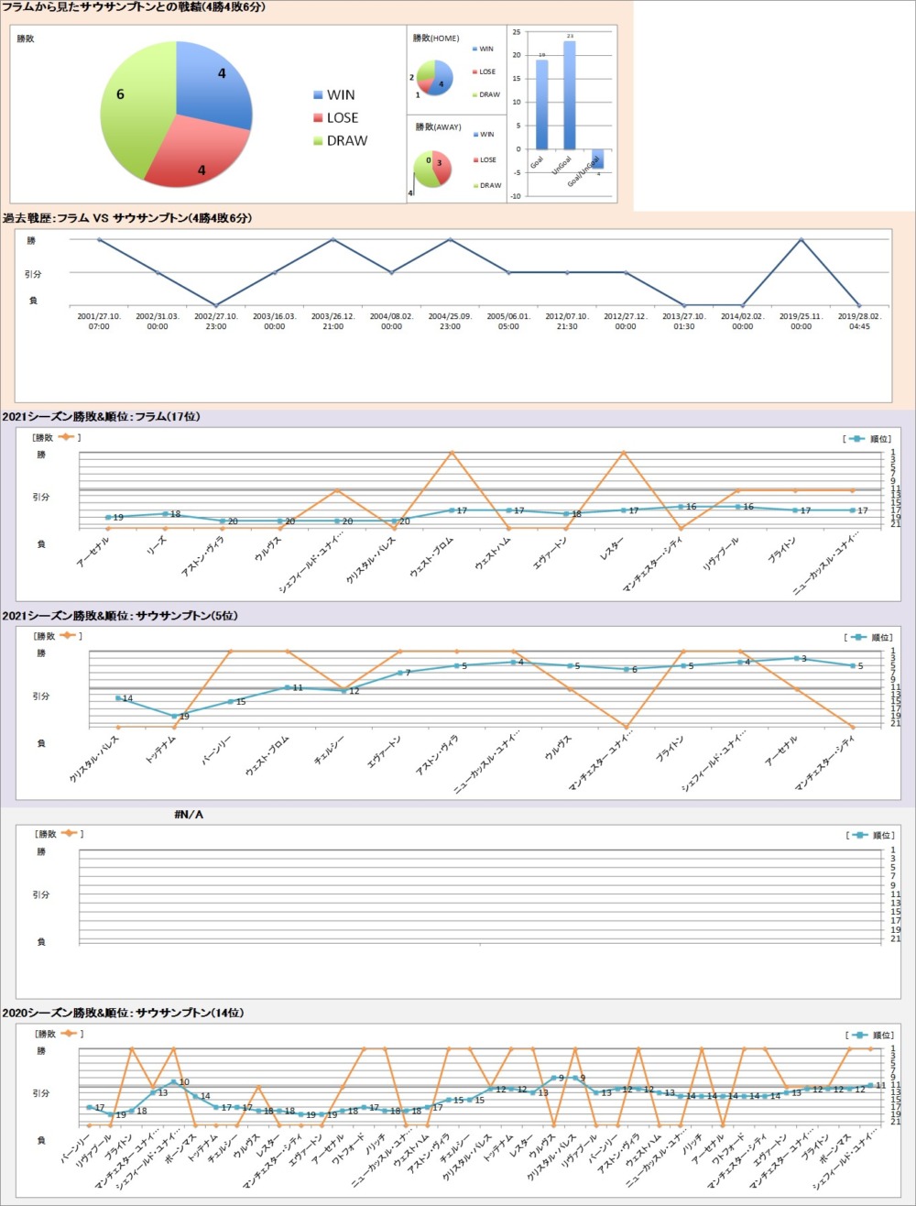Select the 2019/25.11 win point in history chart
The image size is (916, 1206).
(801, 240)
